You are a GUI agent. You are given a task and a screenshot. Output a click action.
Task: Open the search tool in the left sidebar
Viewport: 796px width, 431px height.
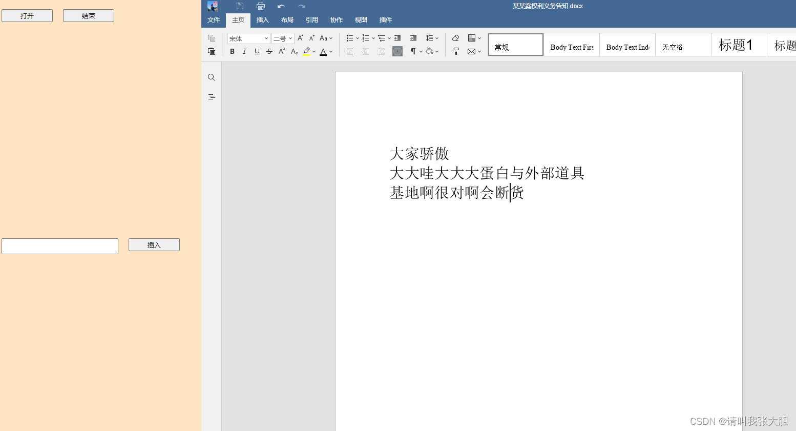pyautogui.click(x=212, y=77)
